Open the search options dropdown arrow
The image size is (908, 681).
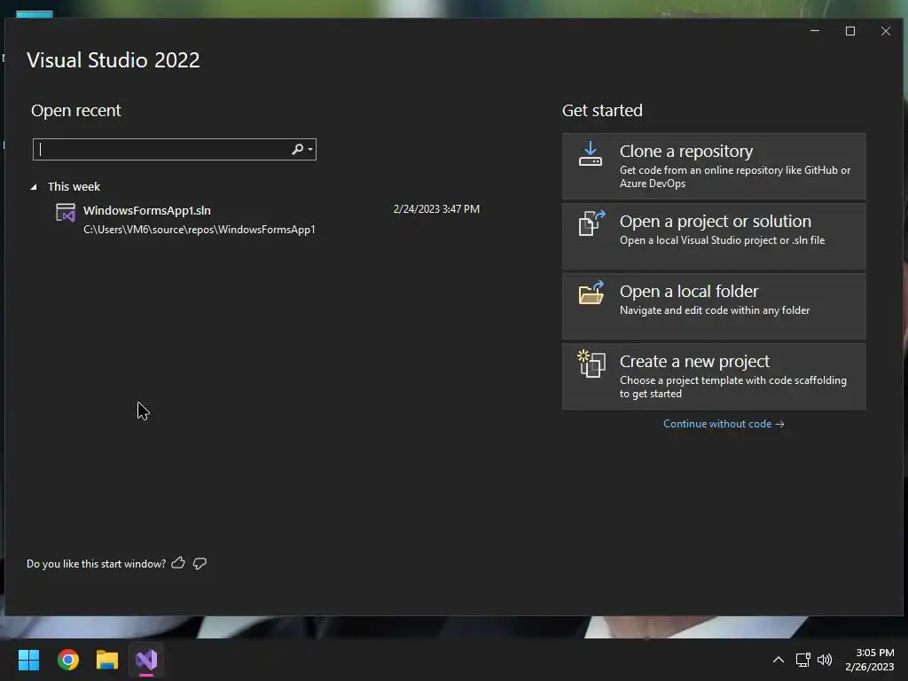point(310,149)
